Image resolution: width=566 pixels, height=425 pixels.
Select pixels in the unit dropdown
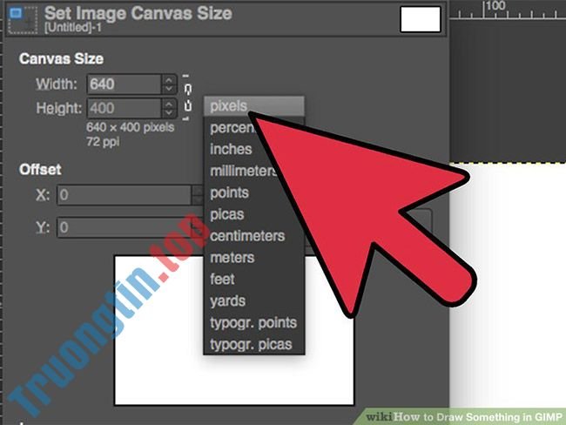230,106
